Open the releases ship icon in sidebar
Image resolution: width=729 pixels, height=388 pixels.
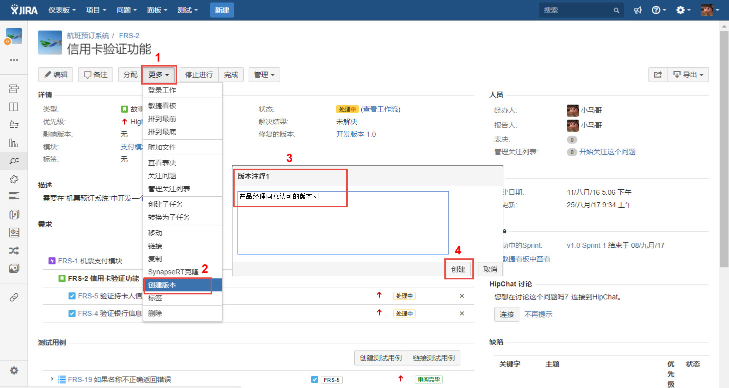pyautogui.click(x=14, y=125)
